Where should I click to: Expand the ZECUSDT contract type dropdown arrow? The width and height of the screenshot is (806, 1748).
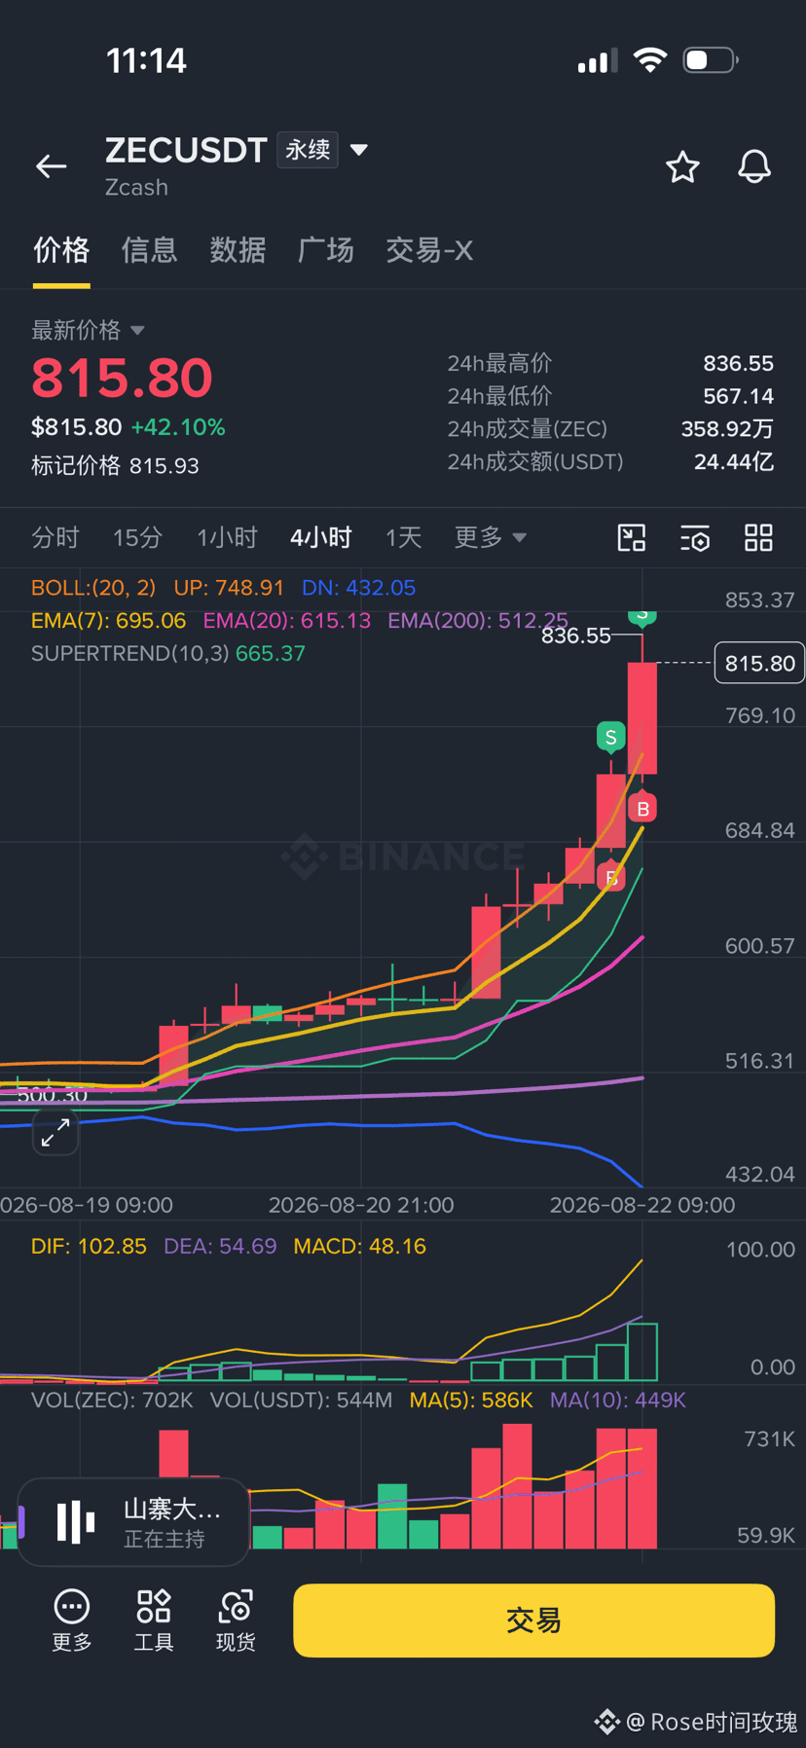coord(359,150)
